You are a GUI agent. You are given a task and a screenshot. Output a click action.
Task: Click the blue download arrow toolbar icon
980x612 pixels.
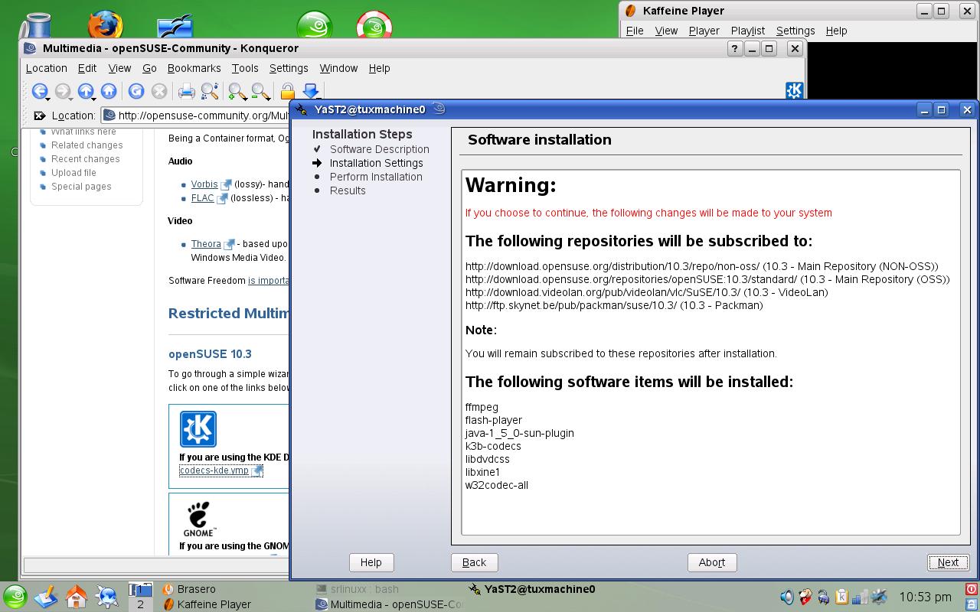(x=311, y=92)
